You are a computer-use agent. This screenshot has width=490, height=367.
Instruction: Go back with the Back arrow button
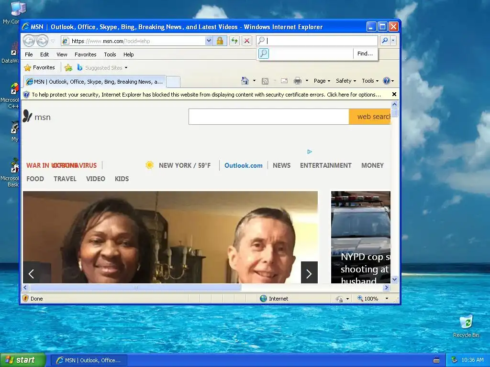pyautogui.click(x=29, y=41)
